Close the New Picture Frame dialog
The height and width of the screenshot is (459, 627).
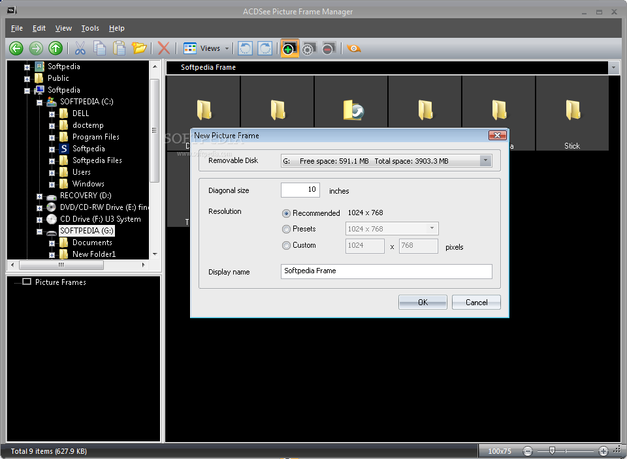(x=498, y=136)
